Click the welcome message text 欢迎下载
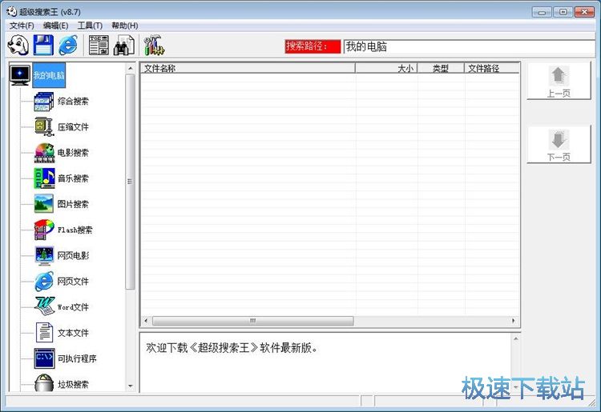 tap(232, 348)
